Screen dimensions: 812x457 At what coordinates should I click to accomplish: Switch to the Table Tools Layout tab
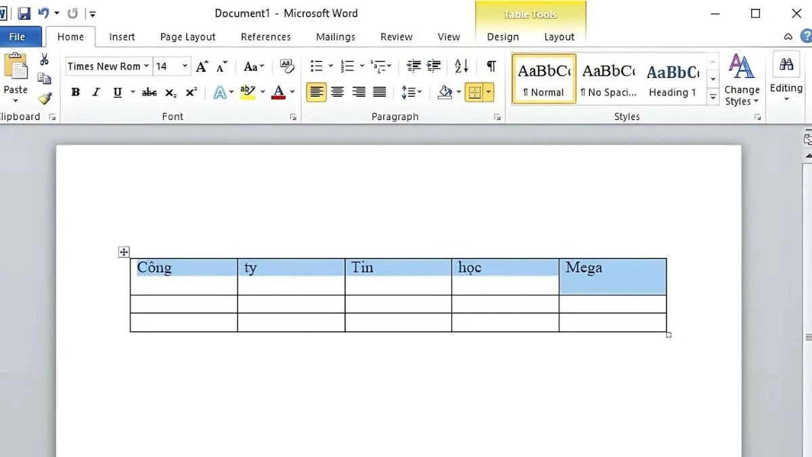point(559,37)
